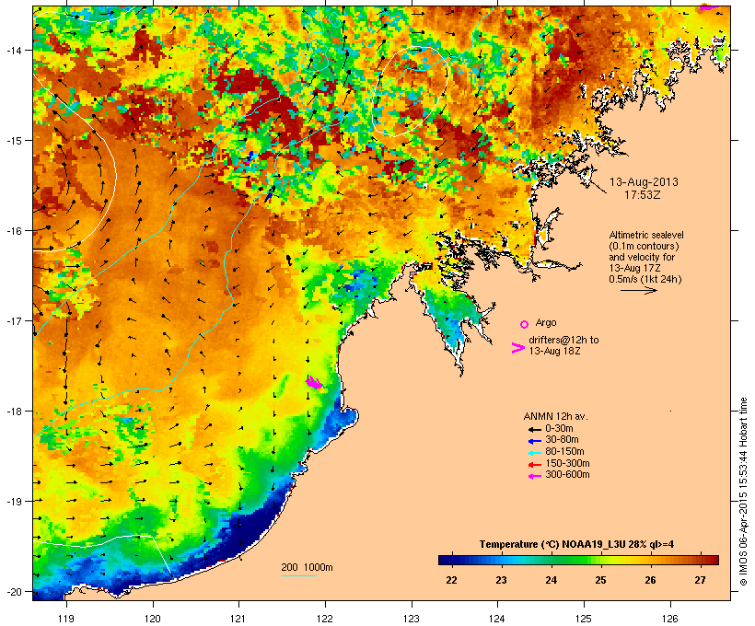Screen dimensions: 755x626
Task: Click the latitude axis label -16
Action: point(13,231)
